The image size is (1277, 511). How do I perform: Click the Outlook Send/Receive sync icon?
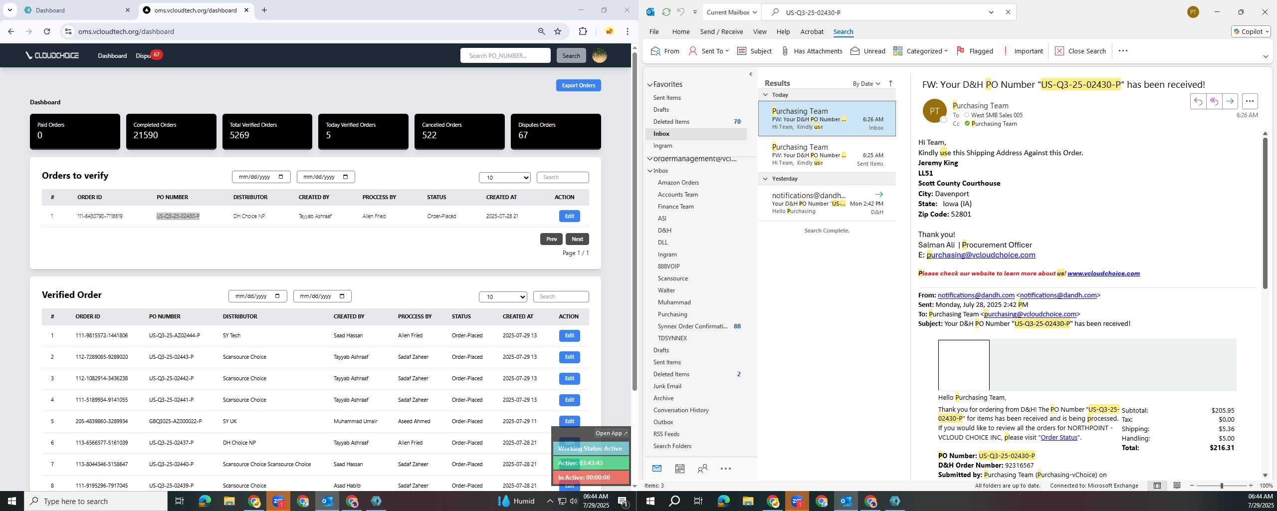pyautogui.click(x=666, y=12)
